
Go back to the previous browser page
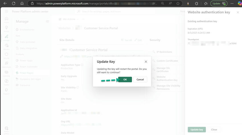5,3
